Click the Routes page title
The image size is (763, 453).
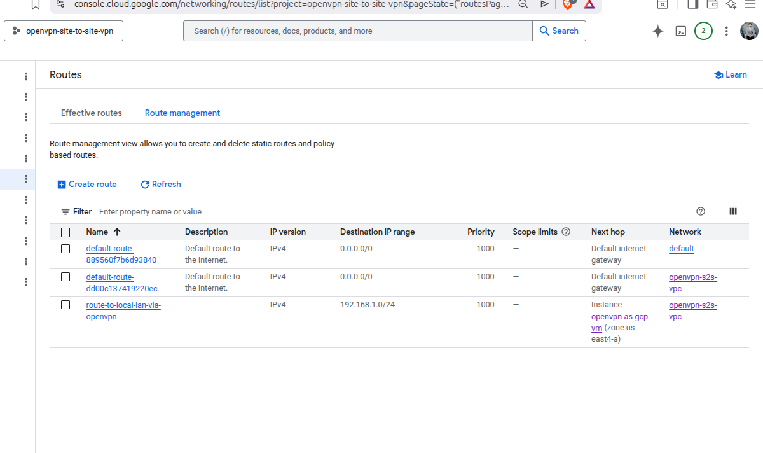coord(65,75)
